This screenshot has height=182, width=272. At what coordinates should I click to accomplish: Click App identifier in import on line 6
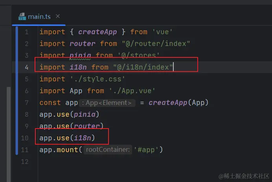(76, 91)
